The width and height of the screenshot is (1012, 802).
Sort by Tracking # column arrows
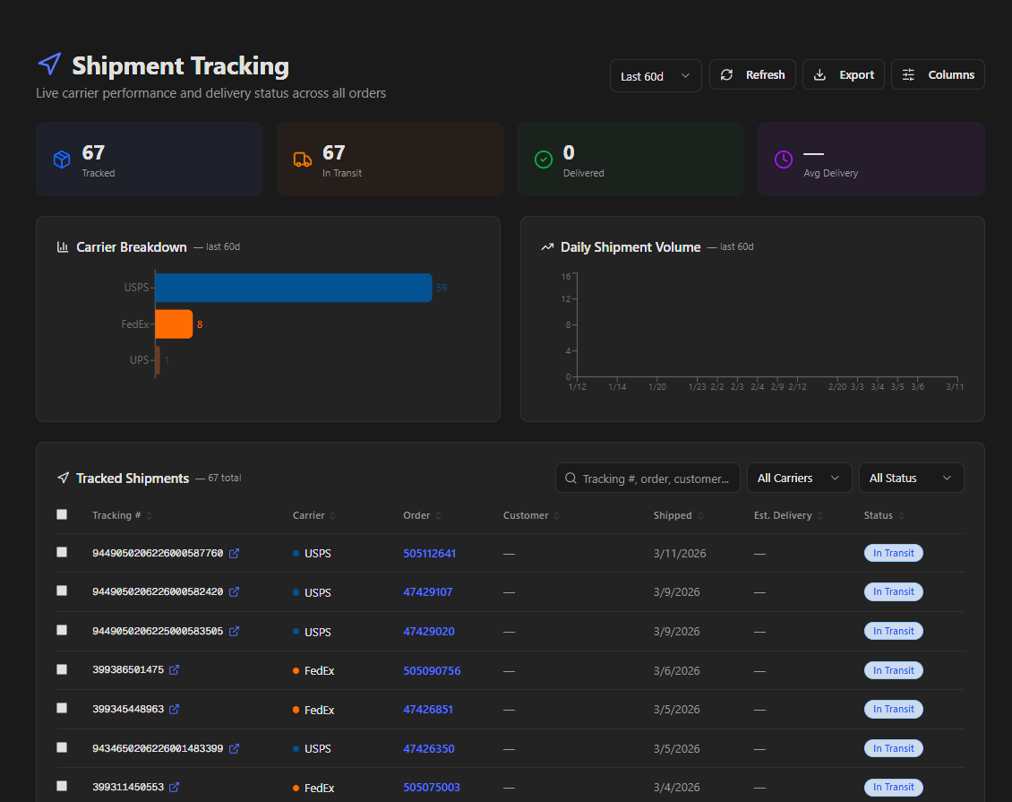(x=149, y=515)
